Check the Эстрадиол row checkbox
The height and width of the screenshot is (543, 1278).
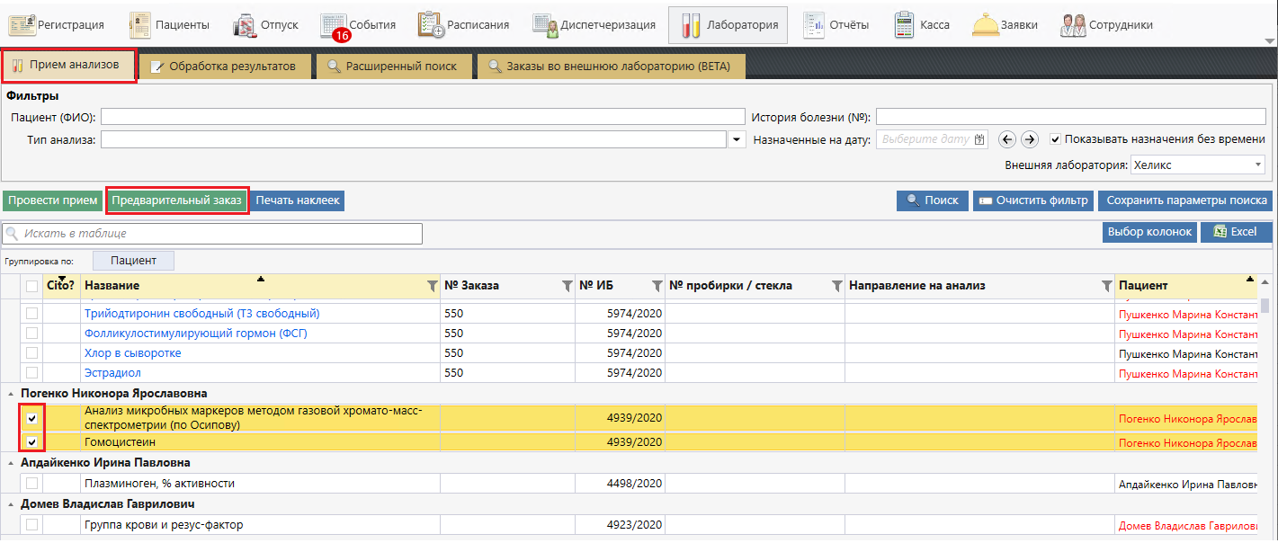pyautogui.click(x=32, y=373)
